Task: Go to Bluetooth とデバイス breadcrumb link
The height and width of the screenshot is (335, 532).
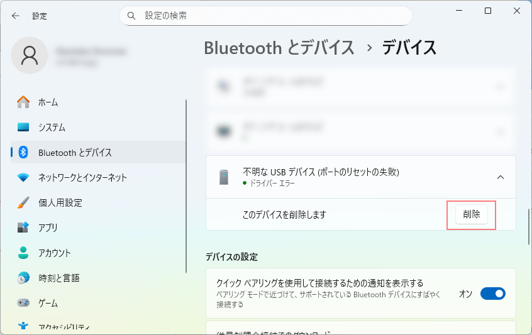Action: coord(280,47)
